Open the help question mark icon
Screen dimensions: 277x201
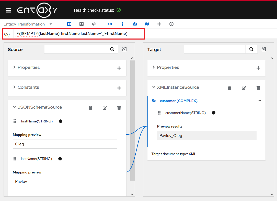coord(171,24)
